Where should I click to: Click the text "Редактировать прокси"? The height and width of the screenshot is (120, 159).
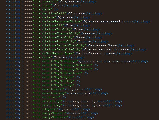[x=84, y=105]
